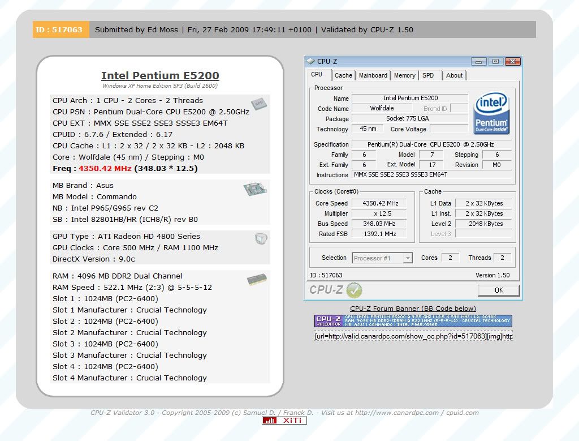Click the Core Speed value 4350.42 MHz

[x=379, y=203]
